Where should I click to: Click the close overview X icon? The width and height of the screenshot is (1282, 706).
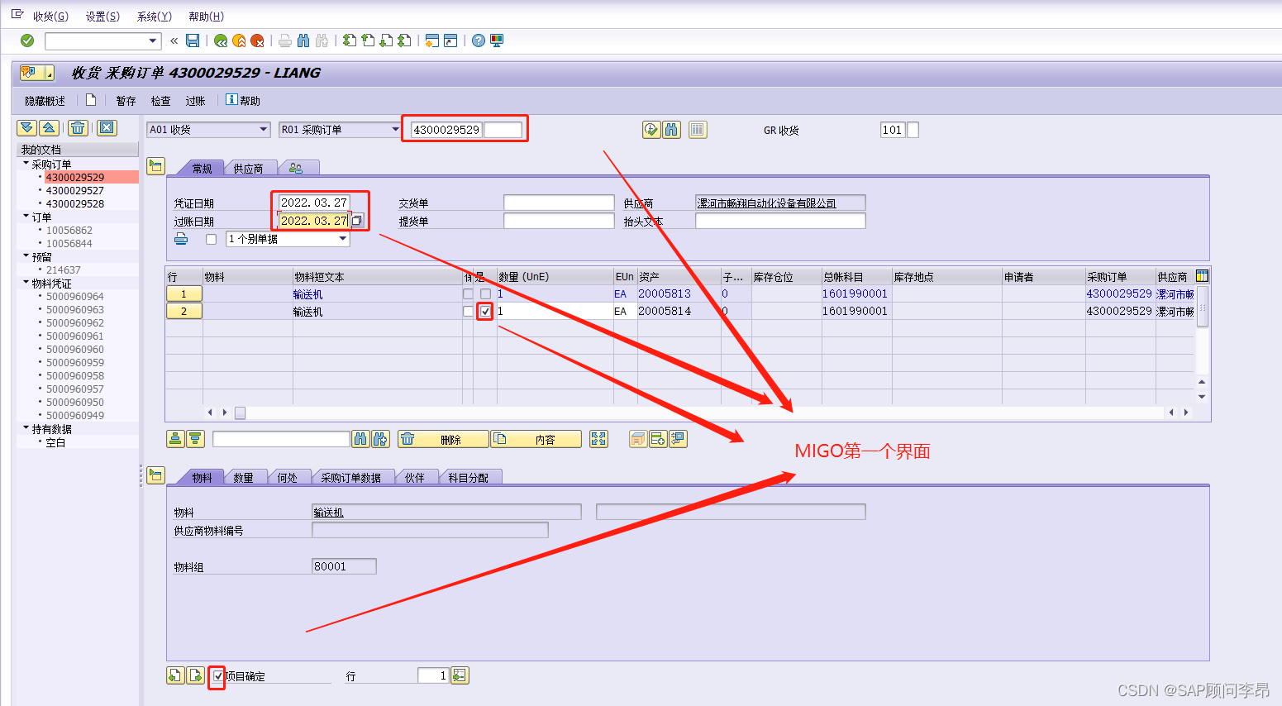(x=107, y=127)
